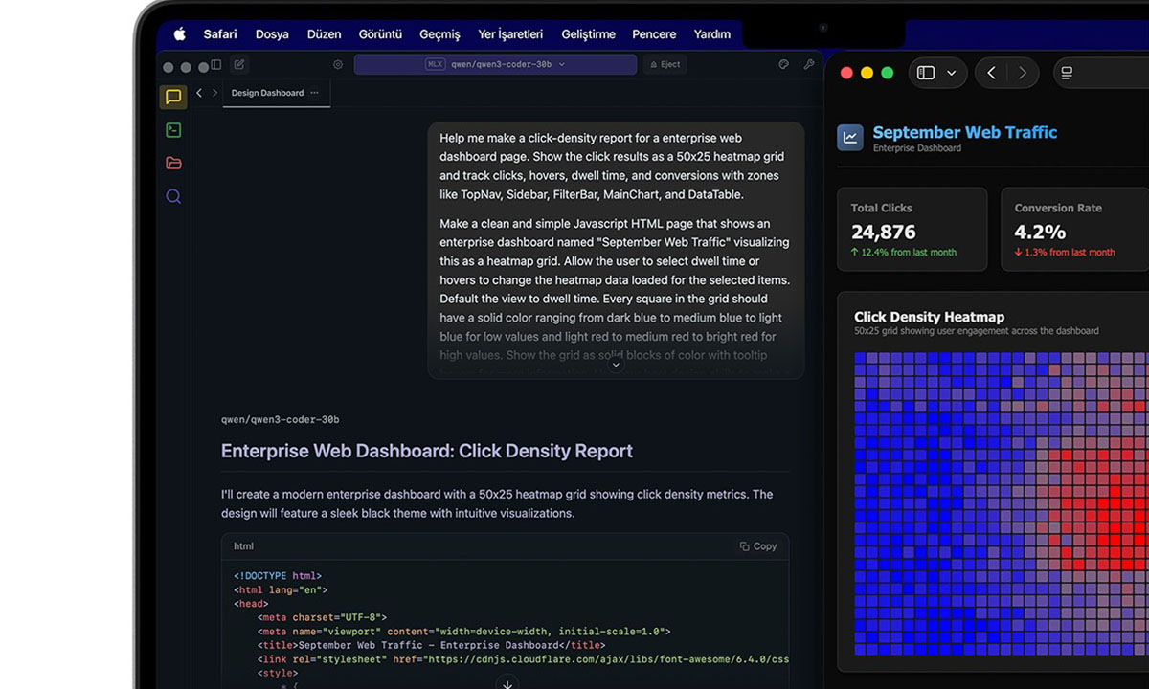This screenshot has width=1149, height=689.
Task: Click the palette appearance icon
Action: tap(783, 65)
